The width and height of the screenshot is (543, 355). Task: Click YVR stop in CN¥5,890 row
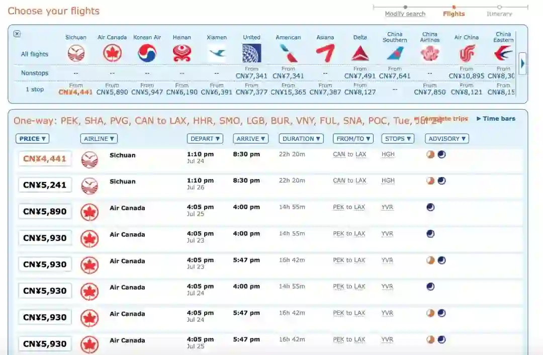coord(387,207)
